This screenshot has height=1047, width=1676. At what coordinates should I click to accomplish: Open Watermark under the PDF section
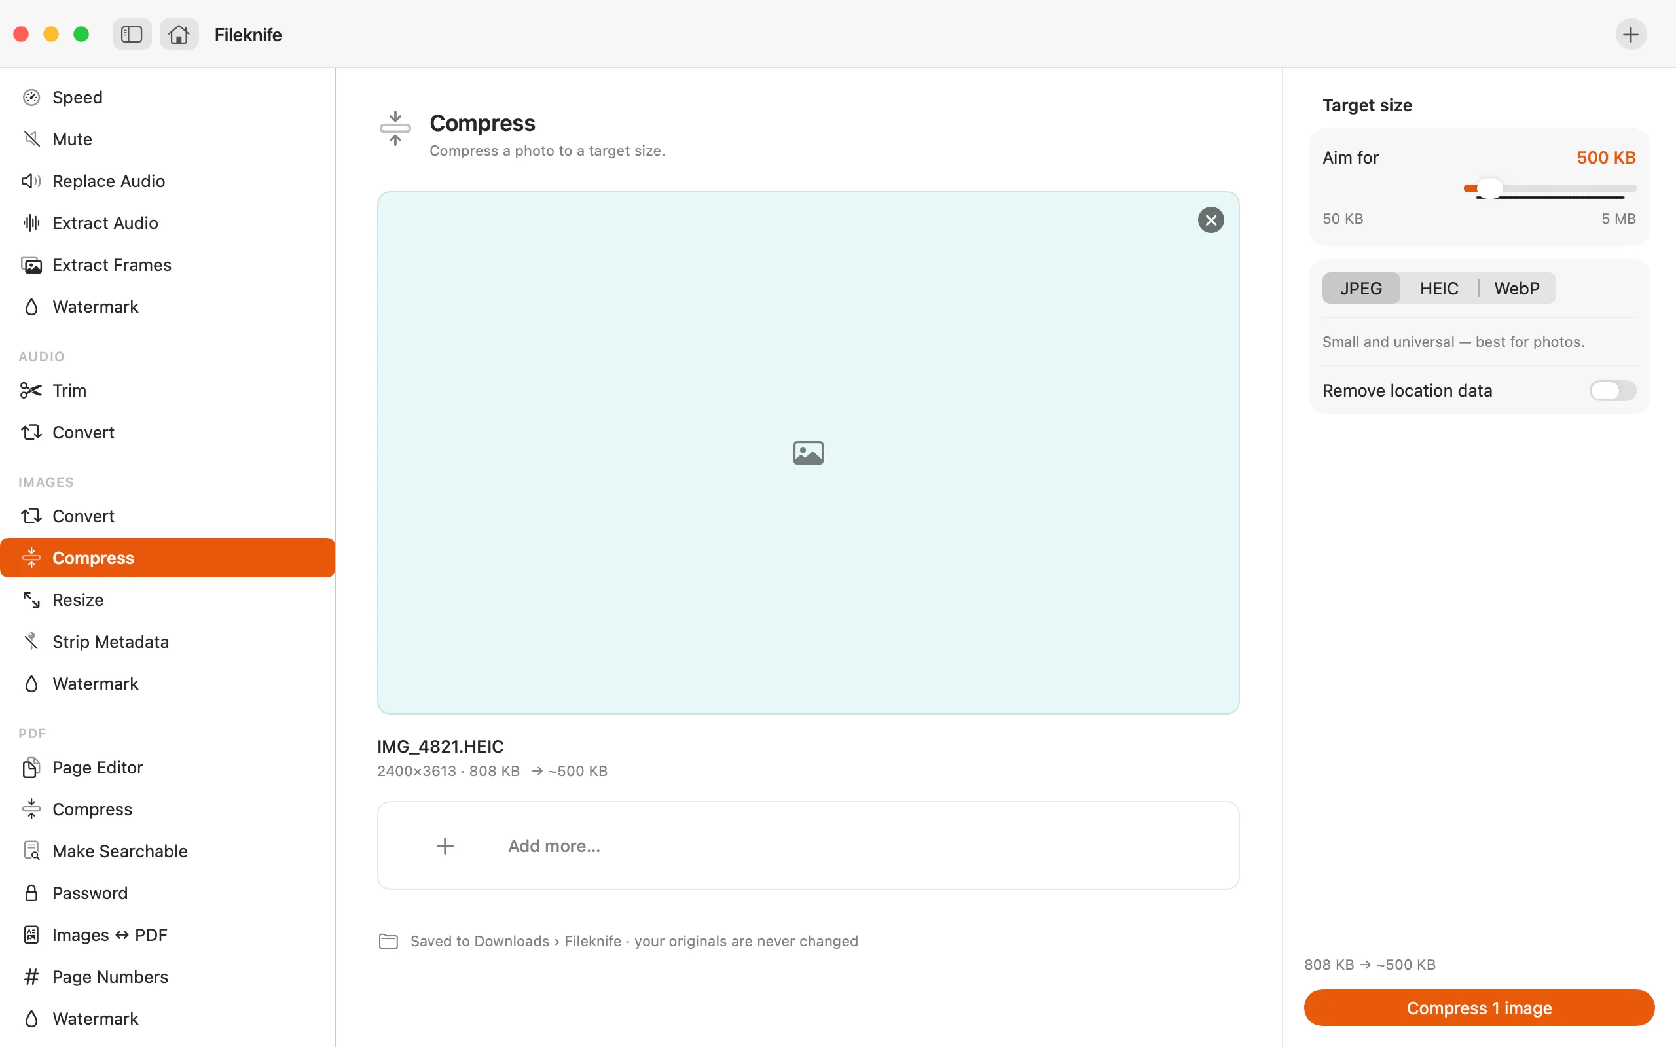[x=168, y=1020]
